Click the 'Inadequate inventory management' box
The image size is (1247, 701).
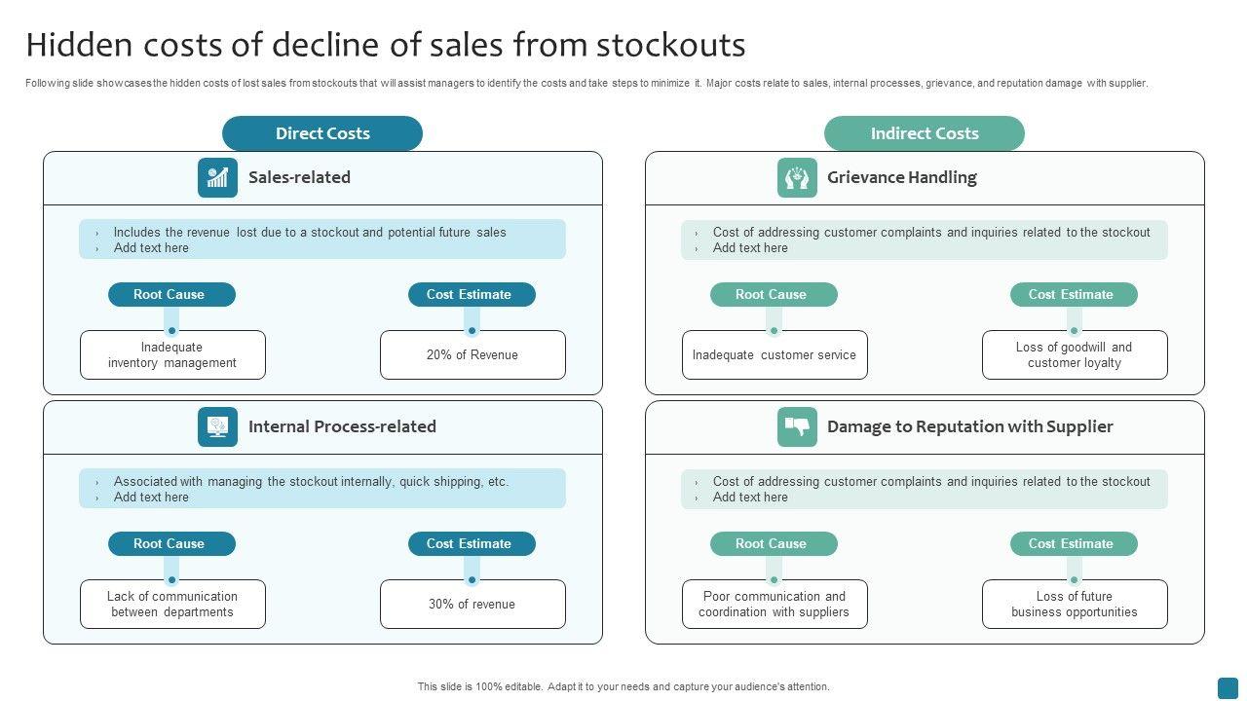point(172,354)
